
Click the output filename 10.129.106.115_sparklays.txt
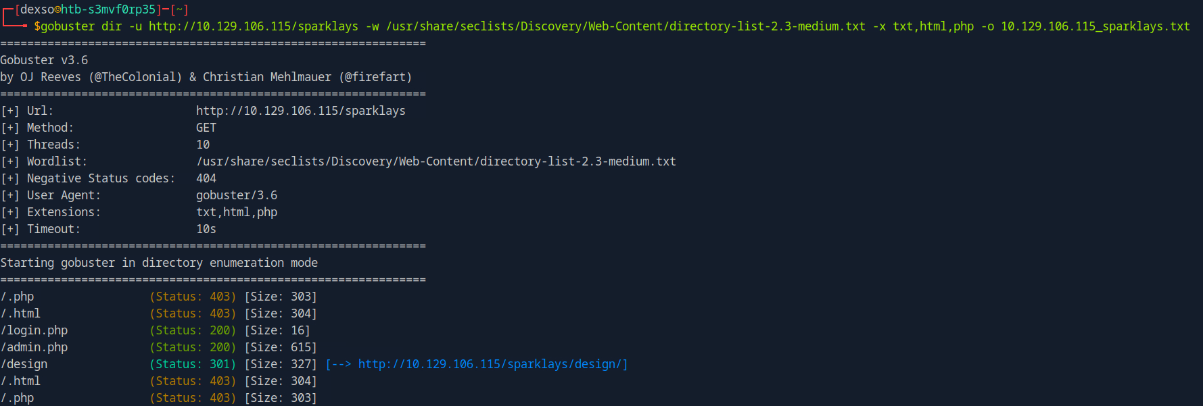[1095, 26]
